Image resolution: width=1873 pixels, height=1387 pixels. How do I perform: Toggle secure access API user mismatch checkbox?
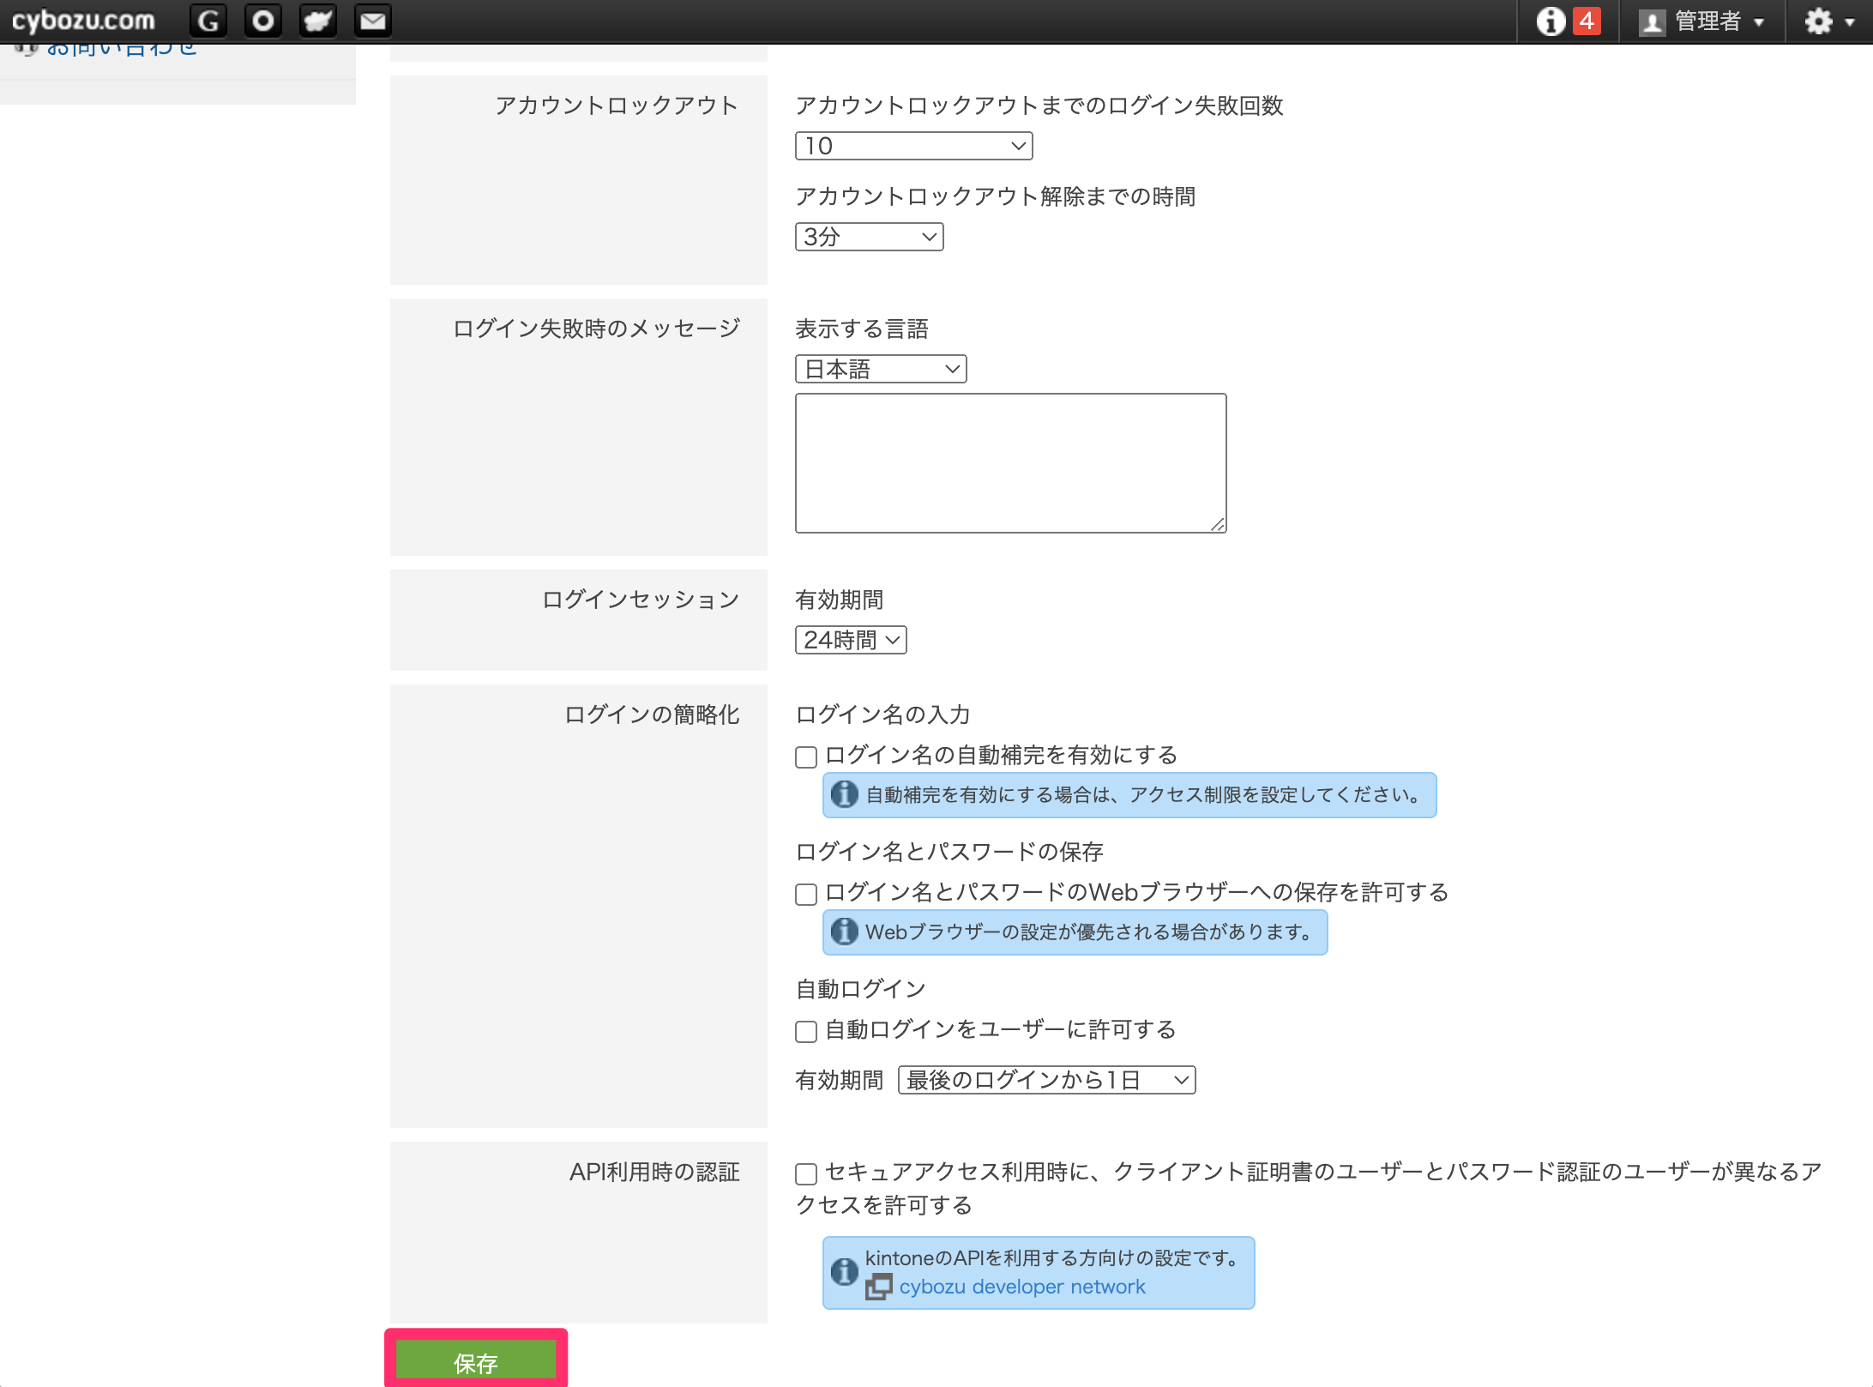coord(806,1174)
